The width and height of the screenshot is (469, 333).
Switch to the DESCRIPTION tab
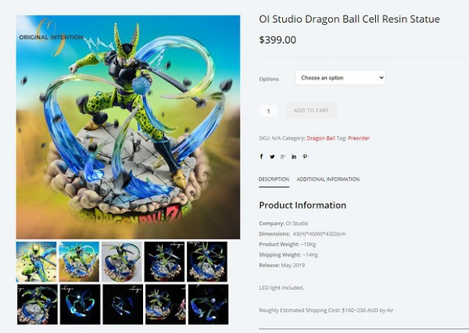pyautogui.click(x=274, y=180)
